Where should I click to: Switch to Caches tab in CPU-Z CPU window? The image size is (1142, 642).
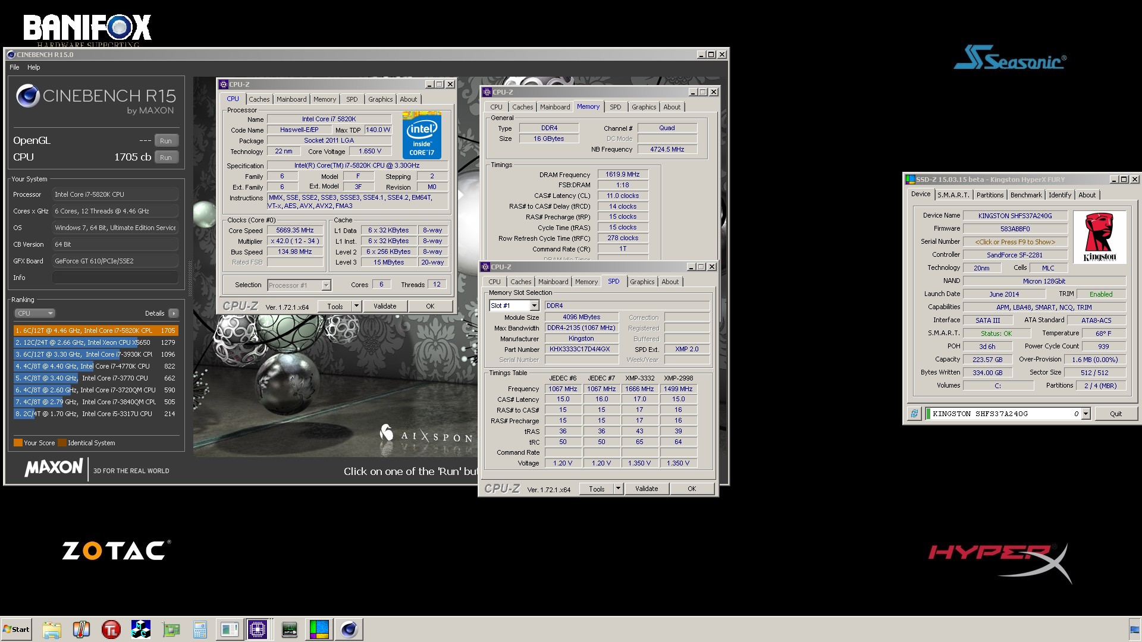[259, 99]
